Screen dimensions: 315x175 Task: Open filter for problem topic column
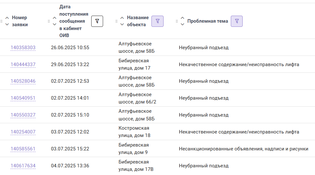(237, 21)
